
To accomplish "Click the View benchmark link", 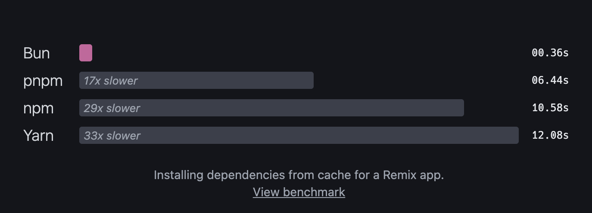I will click(x=299, y=192).
